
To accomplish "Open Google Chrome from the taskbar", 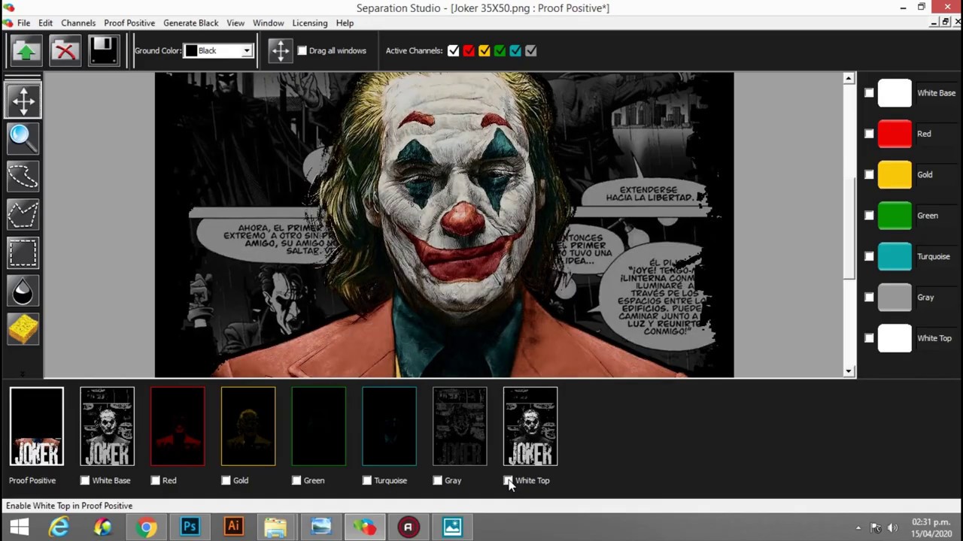I will (x=147, y=527).
